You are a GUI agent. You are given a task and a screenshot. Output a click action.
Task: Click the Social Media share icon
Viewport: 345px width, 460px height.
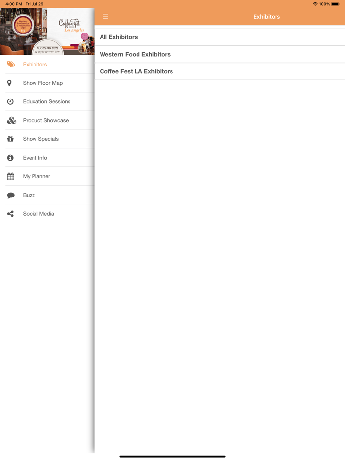coord(10,214)
